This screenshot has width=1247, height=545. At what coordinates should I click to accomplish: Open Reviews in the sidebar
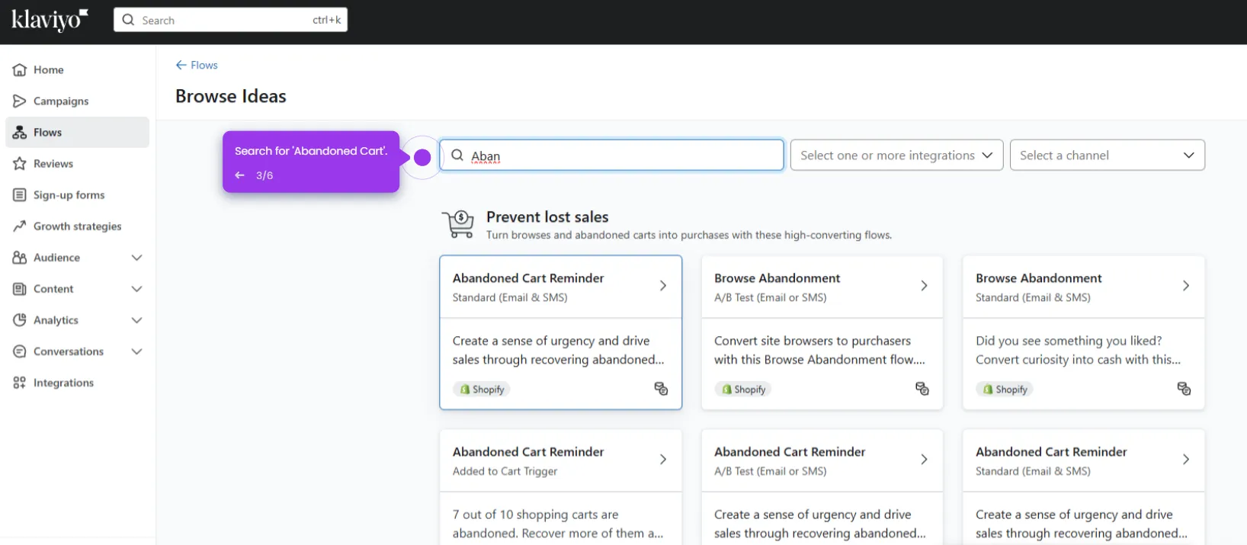pyautogui.click(x=77, y=164)
